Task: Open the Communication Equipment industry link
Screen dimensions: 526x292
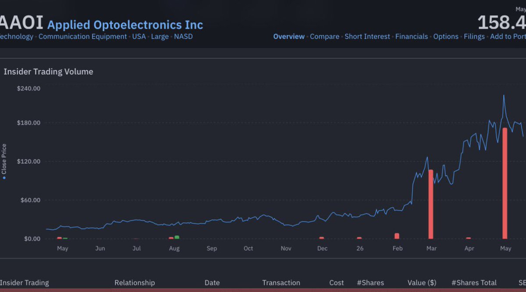Action: tap(82, 37)
